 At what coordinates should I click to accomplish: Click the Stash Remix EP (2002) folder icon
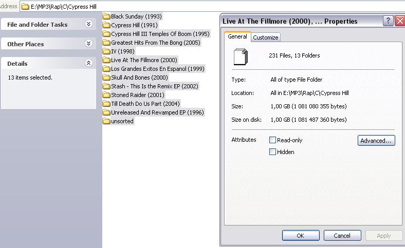(106, 86)
